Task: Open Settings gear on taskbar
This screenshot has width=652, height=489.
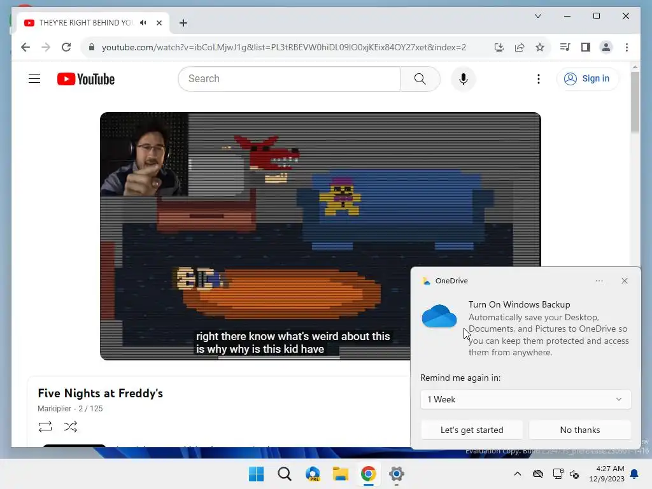Action: pyautogui.click(x=397, y=474)
